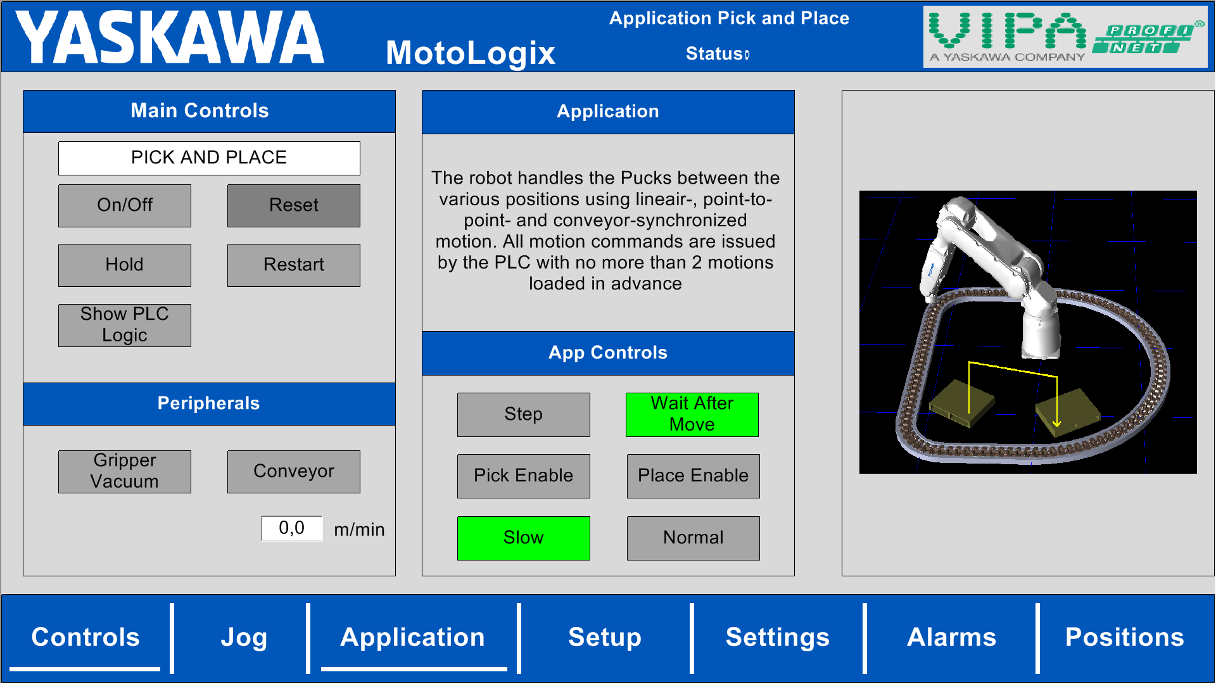Open the Alarms tab
Screen dimensions: 1216x684
[x=951, y=638]
